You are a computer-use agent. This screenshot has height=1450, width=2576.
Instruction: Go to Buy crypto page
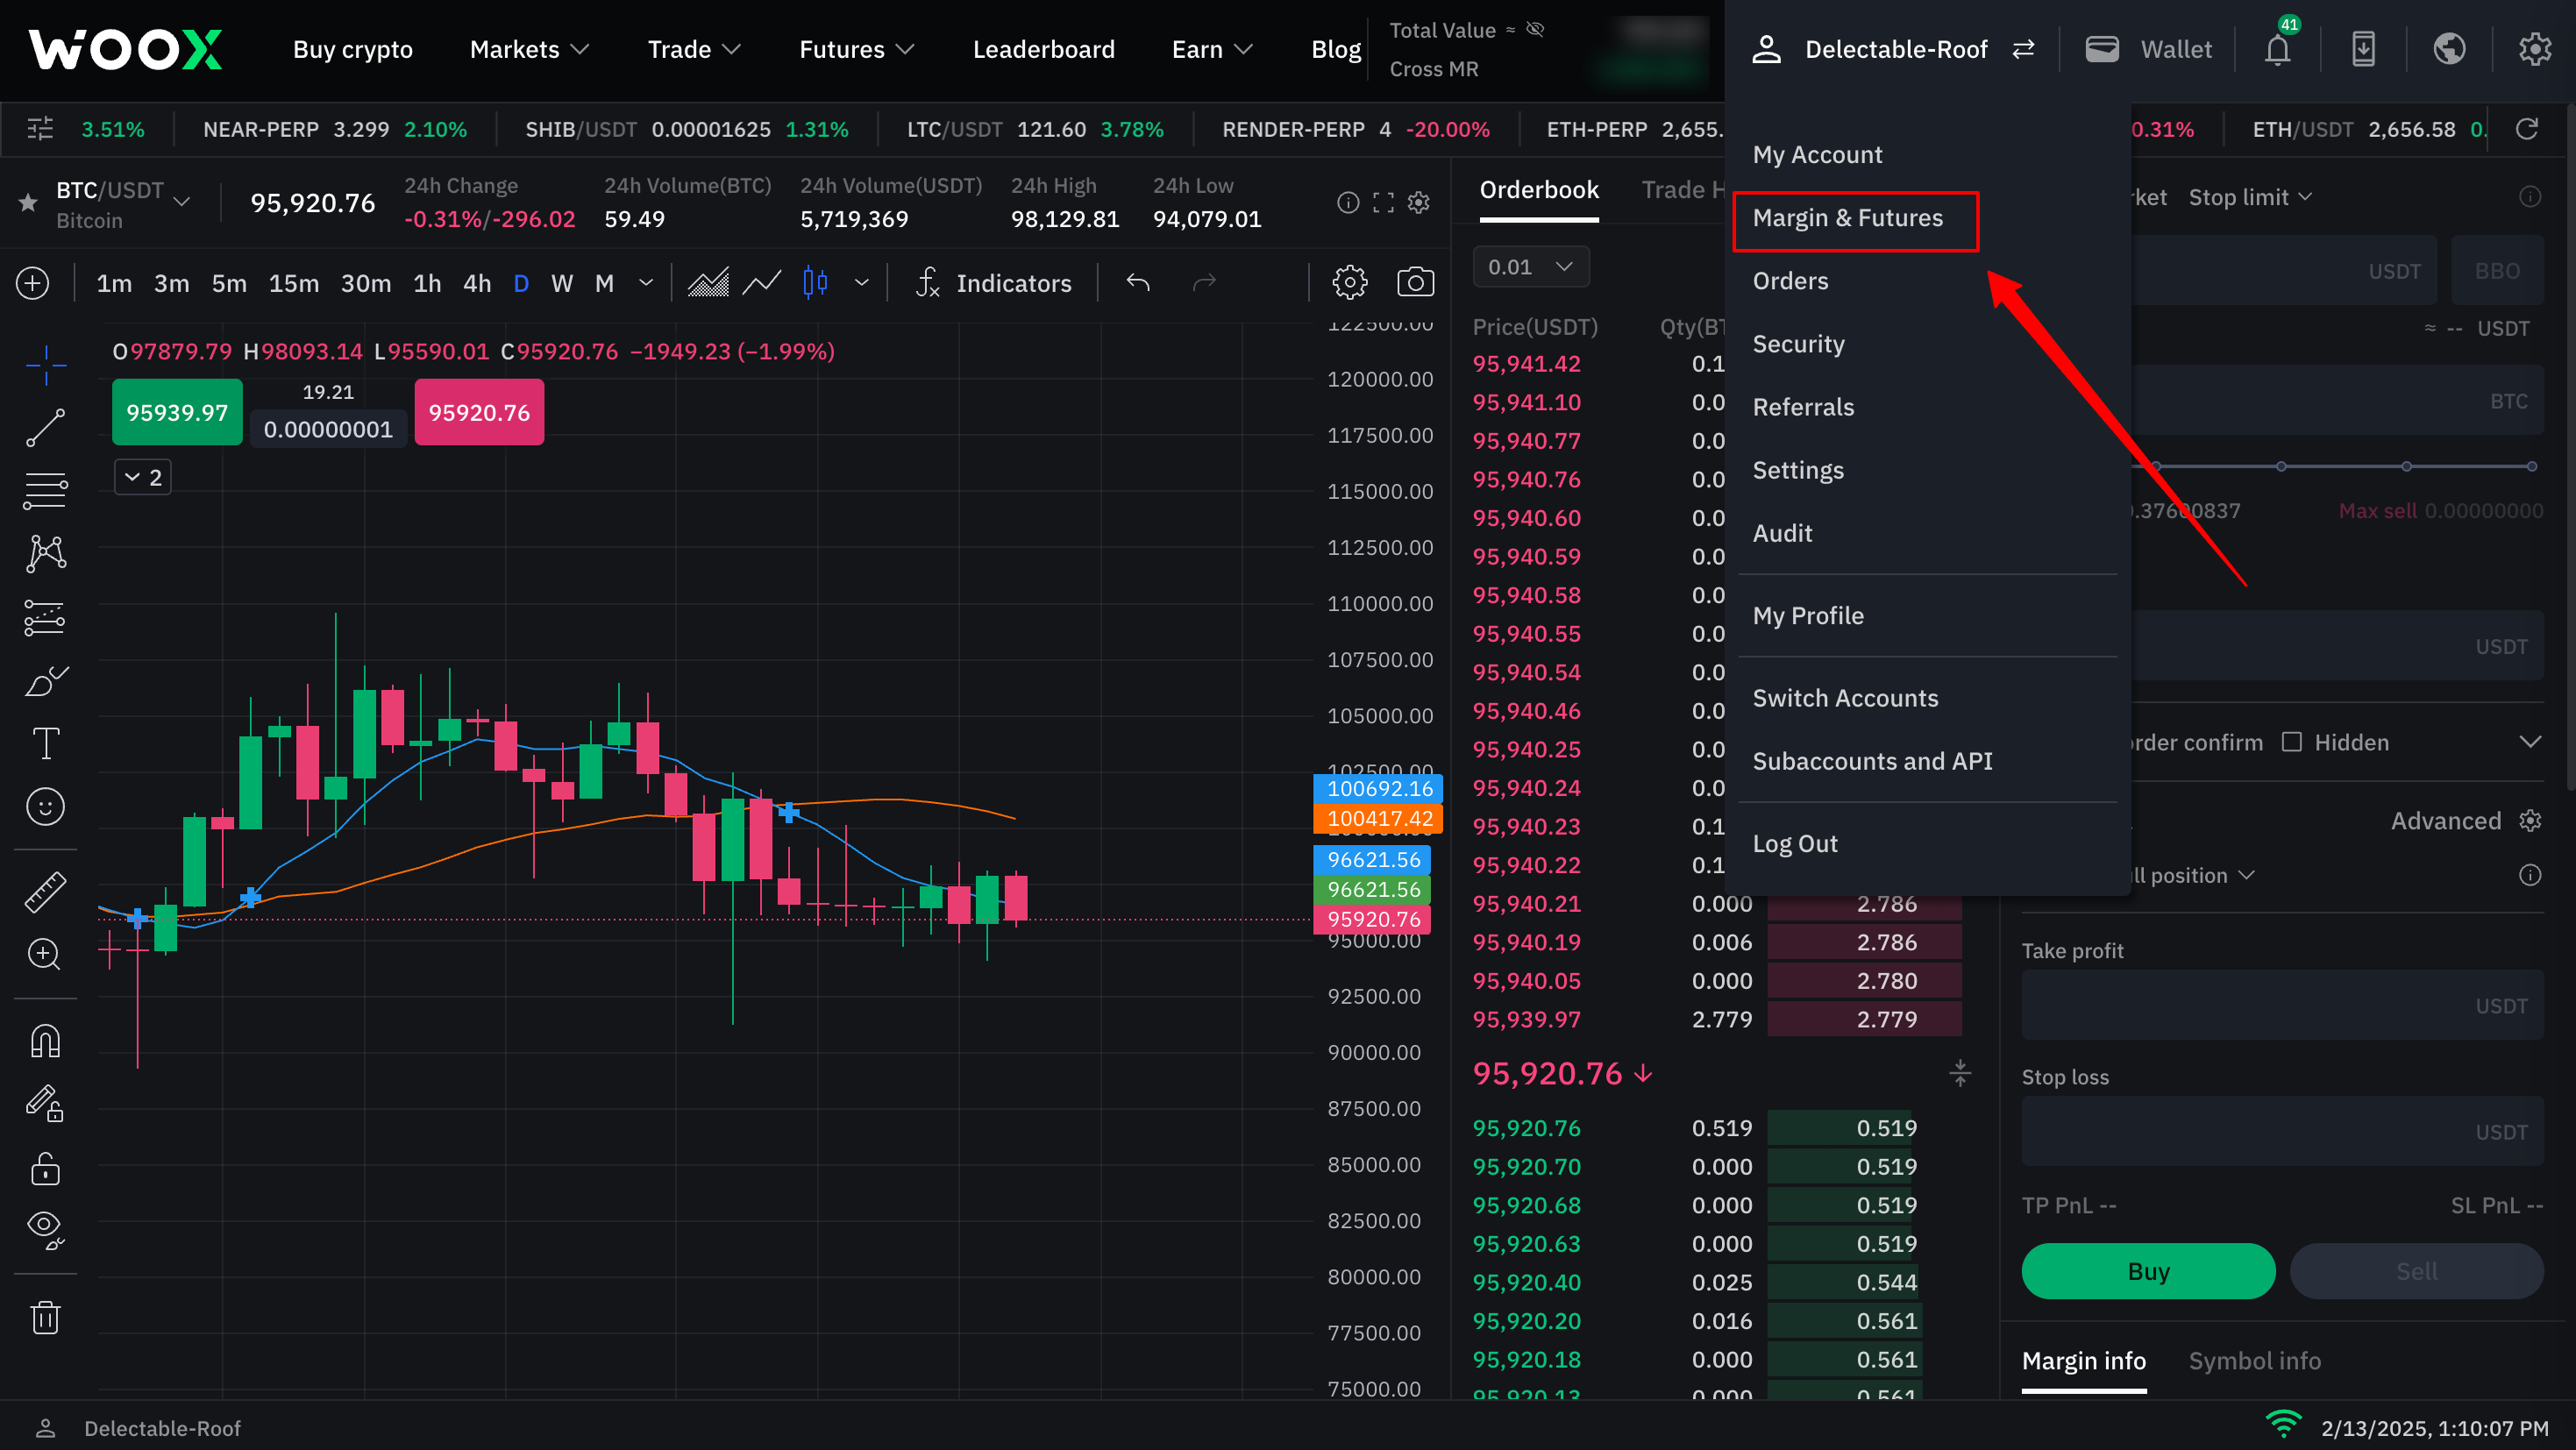coord(352,49)
